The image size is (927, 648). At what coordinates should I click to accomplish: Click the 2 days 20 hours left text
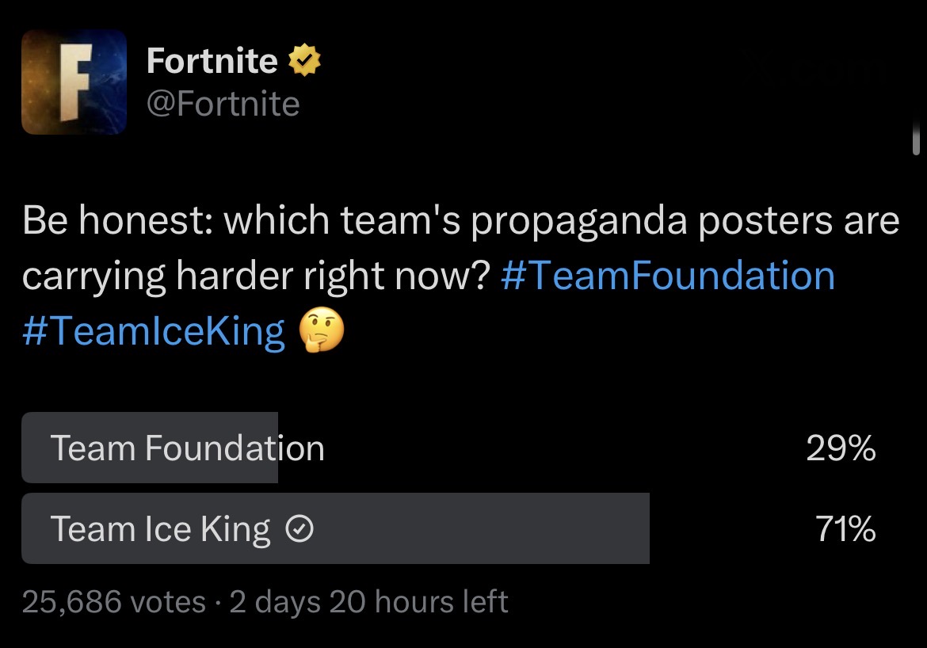368,602
